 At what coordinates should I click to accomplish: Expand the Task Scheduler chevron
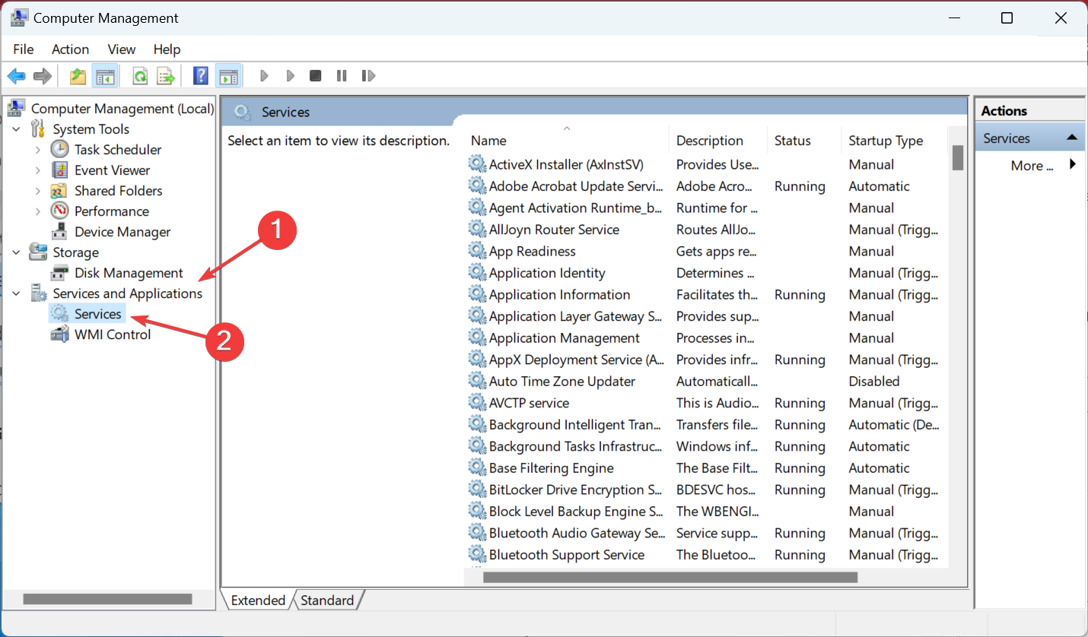[38, 150]
